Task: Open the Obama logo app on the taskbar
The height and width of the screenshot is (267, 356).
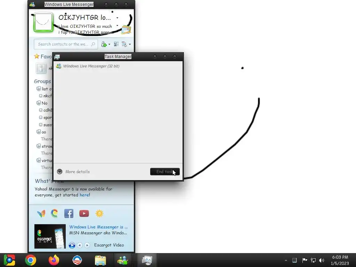Action: point(77,260)
